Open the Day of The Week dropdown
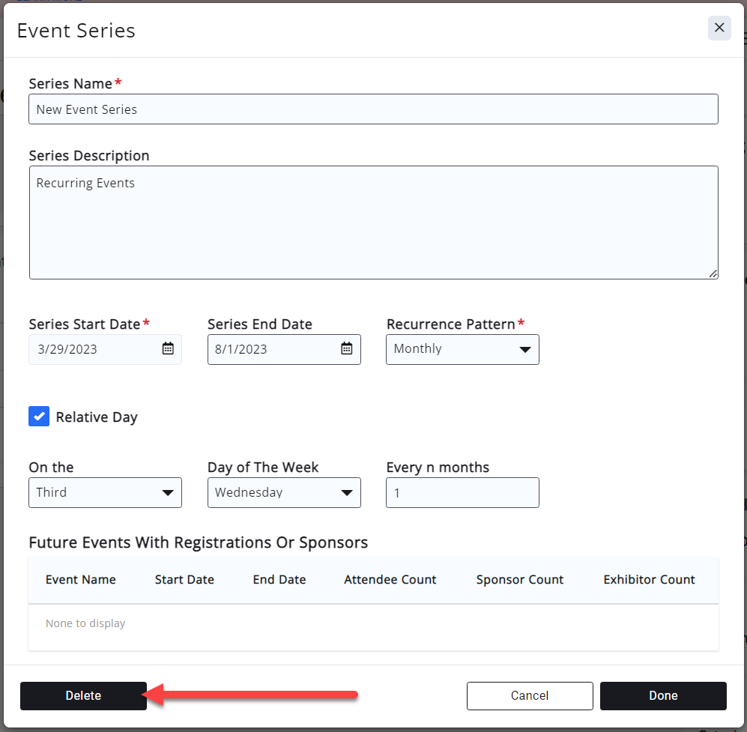747x732 pixels. pyautogui.click(x=284, y=492)
